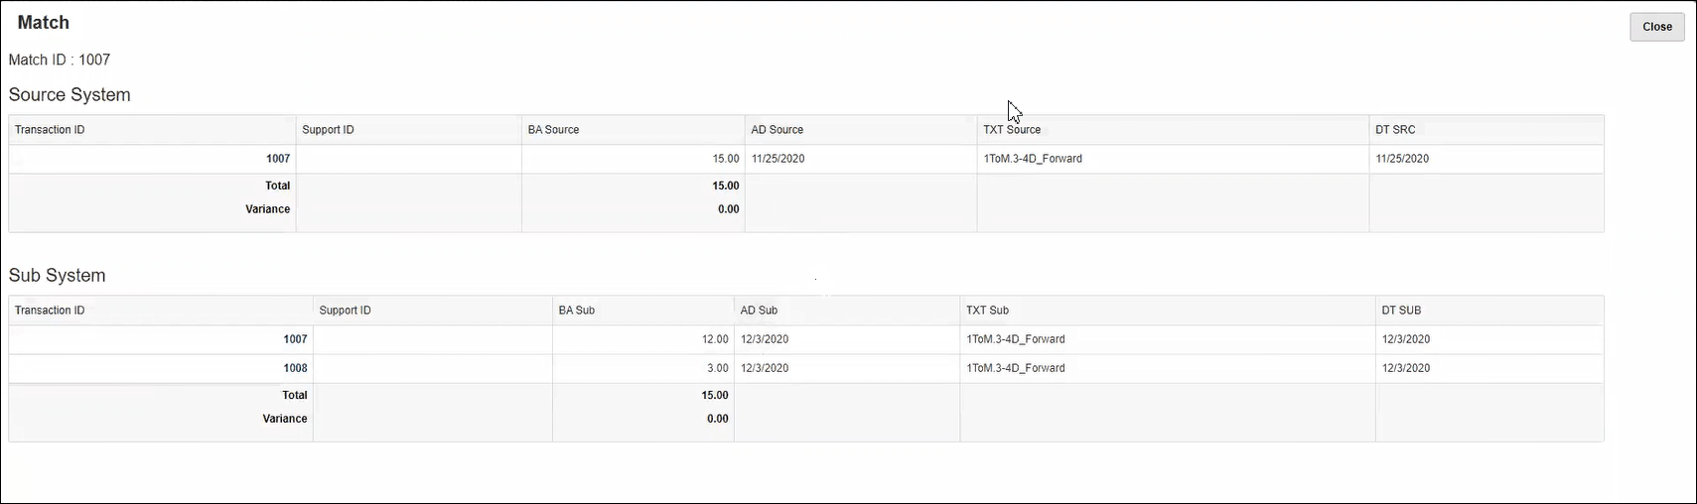The height and width of the screenshot is (504, 1697).
Task: Open transaction 1008 in Sub System table
Action: (295, 368)
